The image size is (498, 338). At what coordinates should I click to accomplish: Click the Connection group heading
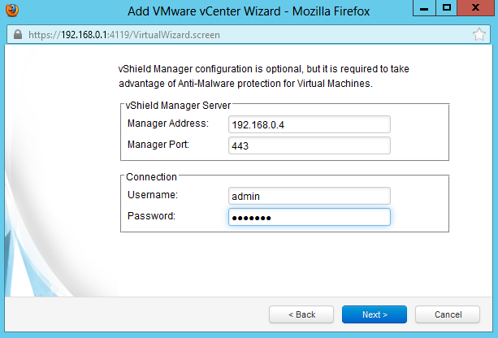click(x=151, y=176)
